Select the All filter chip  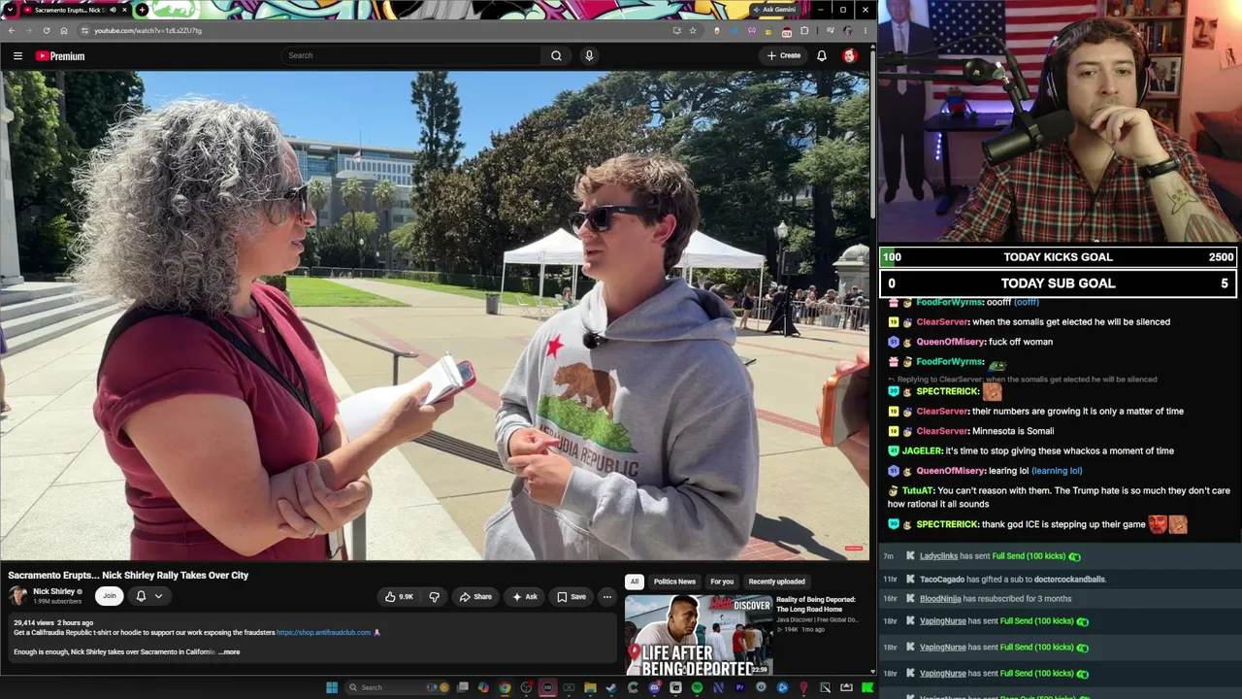[x=634, y=582]
